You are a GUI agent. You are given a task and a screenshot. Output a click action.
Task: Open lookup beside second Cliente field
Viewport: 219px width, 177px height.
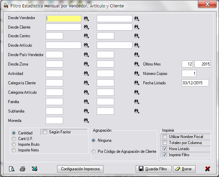(137, 27)
